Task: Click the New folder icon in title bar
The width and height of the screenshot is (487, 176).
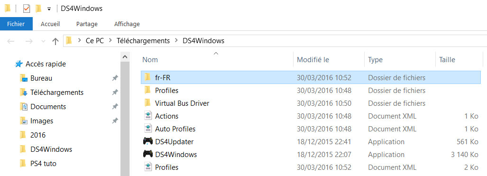Action: tap(38, 9)
